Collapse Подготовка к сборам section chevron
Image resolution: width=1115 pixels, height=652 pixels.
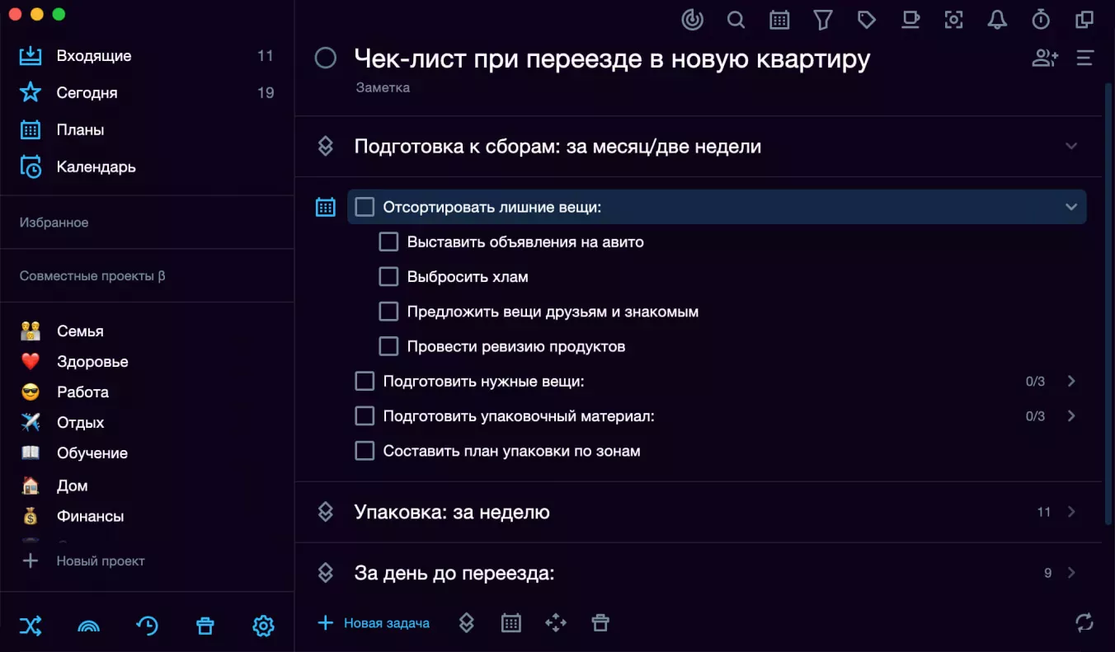pyautogui.click(x=1071, y=146)
